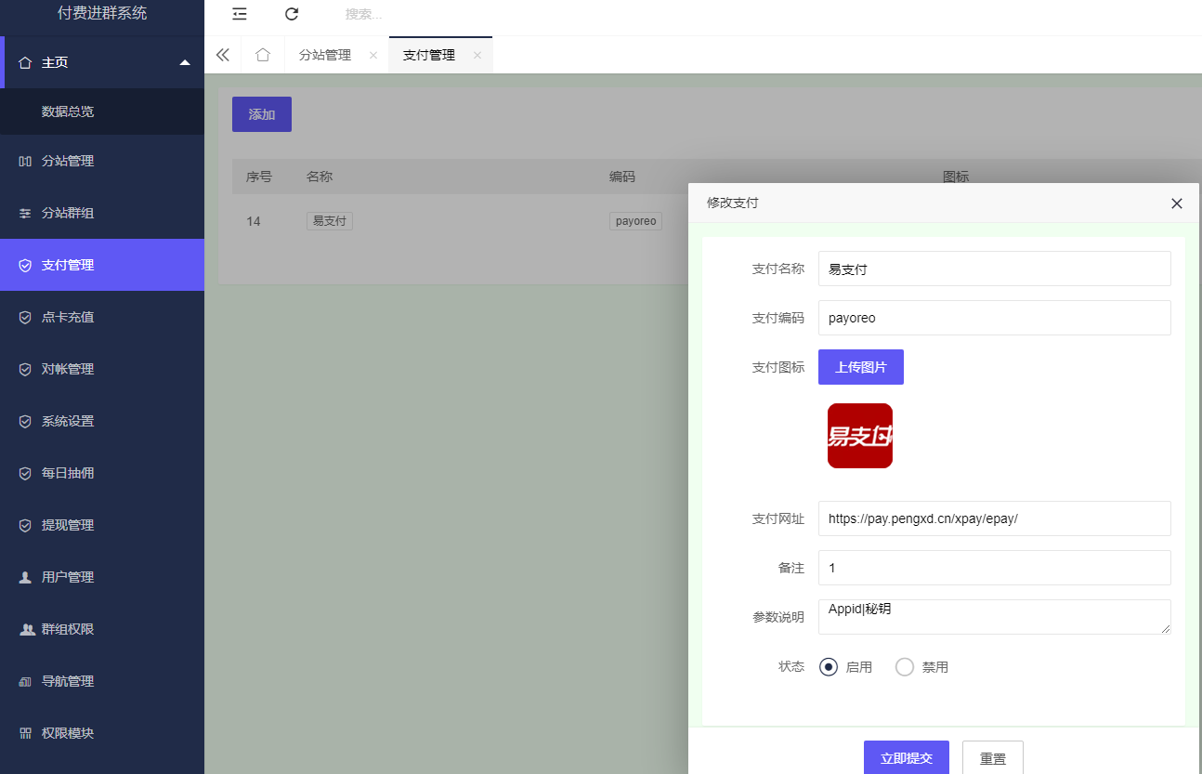Focus the 支付名称 input field

pyautogui.click(x=995, y=269)
